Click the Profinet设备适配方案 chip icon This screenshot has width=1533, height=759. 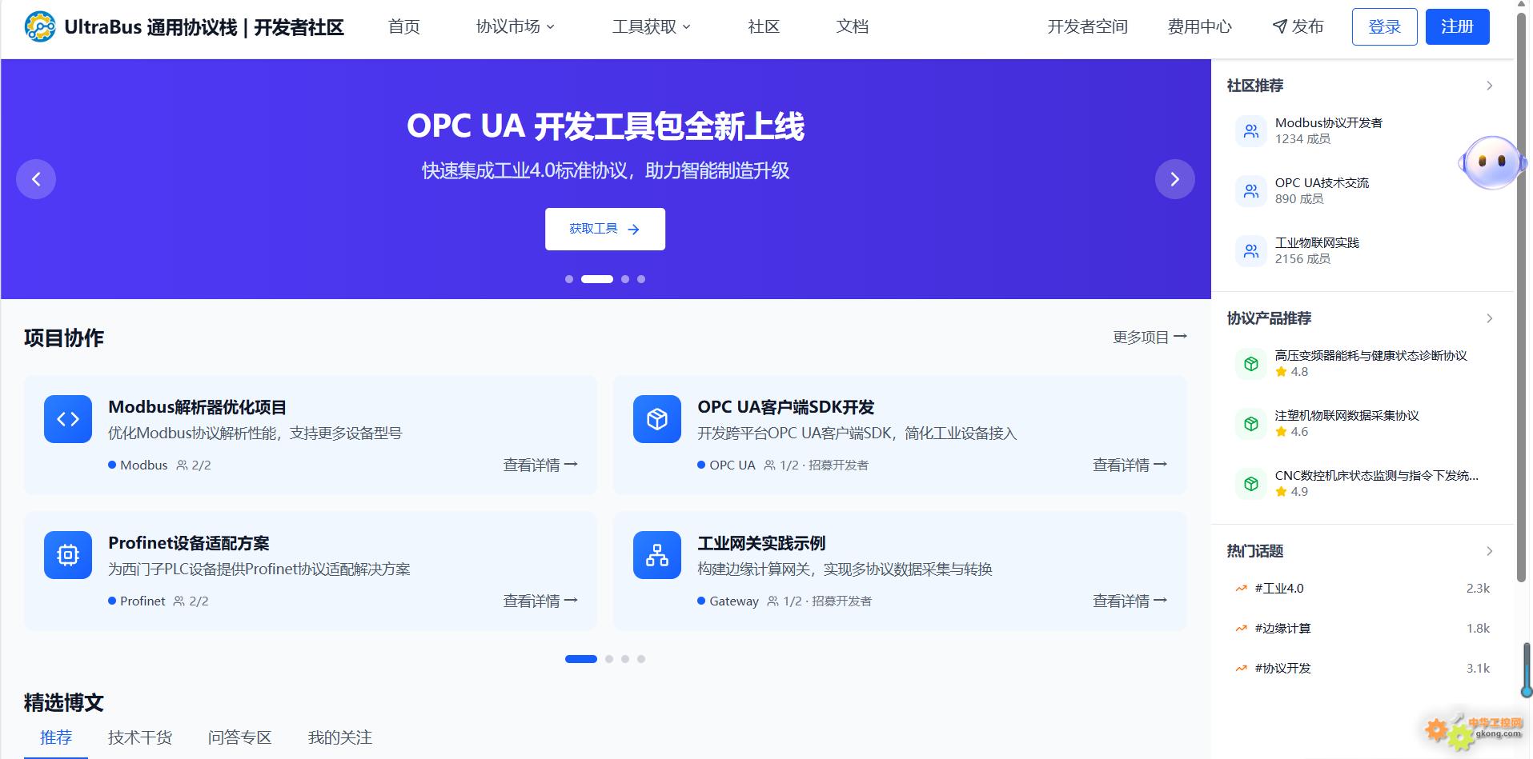(68, 555)
